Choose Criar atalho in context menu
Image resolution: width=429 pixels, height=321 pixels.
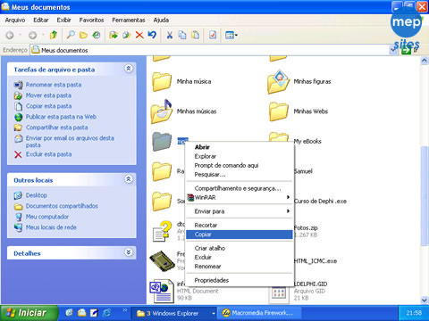240,248
